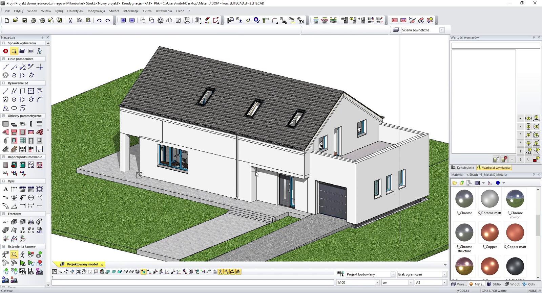The height and width of the screenshot is (293, 542).
Task: Collapse the Linie pomocnicze section
Action: click(3, 59)
